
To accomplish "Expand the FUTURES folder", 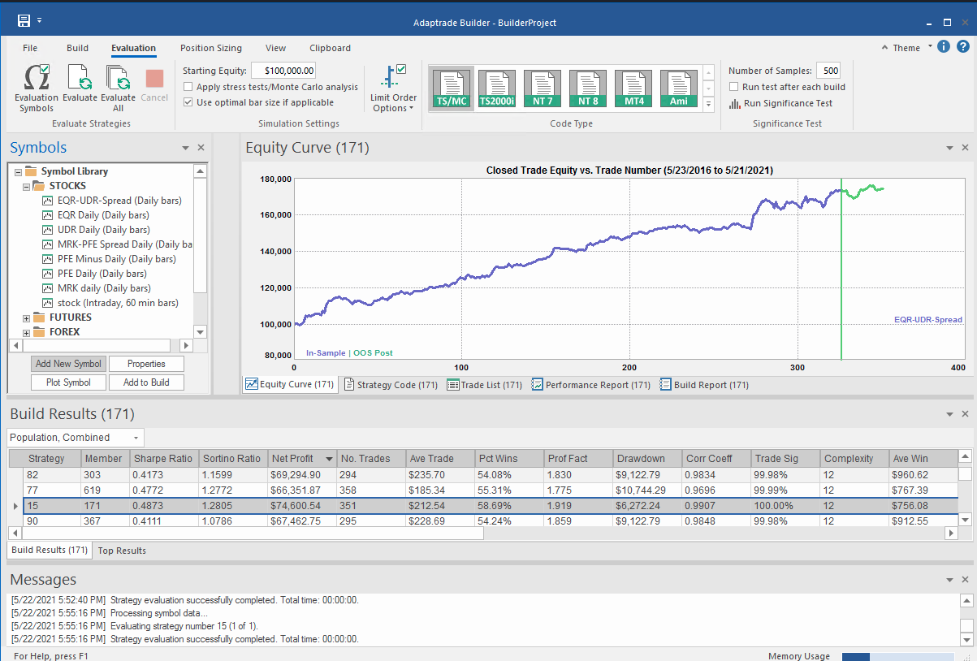I will (27, 318).
